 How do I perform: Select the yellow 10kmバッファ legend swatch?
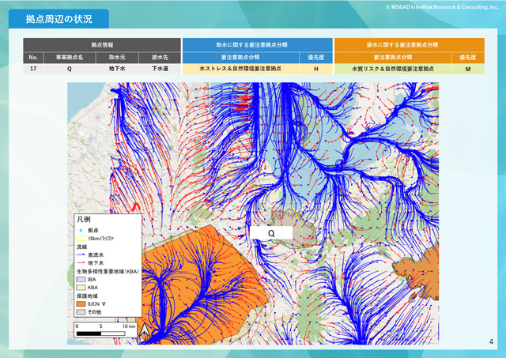[x=81, y=239]
